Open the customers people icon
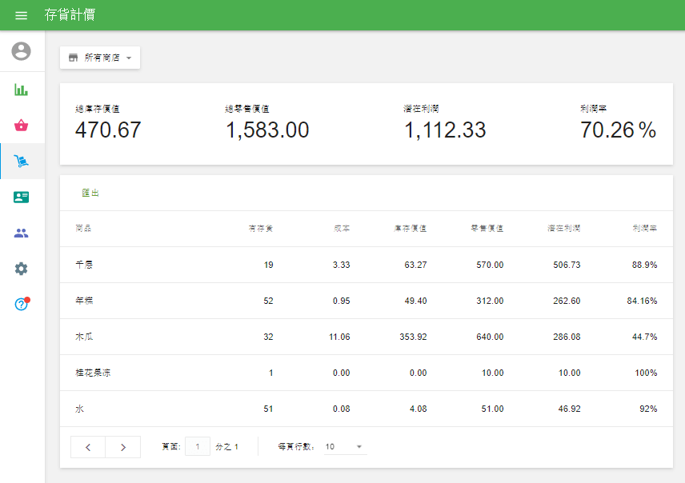Screen dimensions: 685x483 (x=22, y=233)
